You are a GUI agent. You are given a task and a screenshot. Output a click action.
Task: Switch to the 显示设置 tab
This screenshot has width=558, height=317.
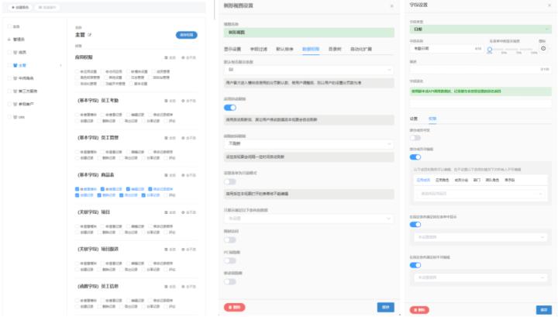click(232, 49)
